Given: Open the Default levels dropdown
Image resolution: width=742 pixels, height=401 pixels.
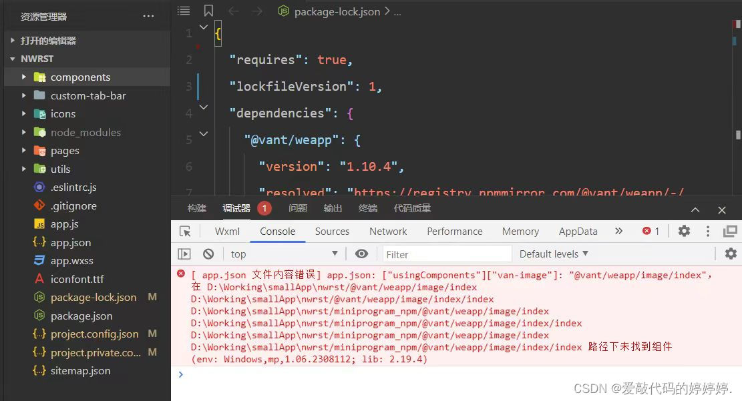Looking at the screenshot, I should (x=554, y=254).
